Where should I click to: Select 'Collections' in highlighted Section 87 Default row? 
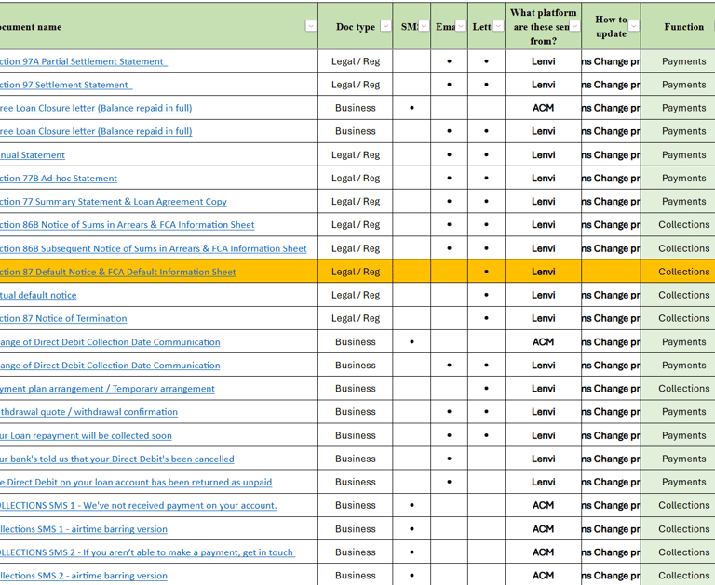click(x=679, y=272)
